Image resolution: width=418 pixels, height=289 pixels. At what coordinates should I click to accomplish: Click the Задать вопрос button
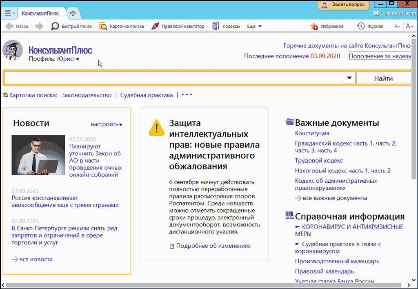pyautogui.click(x=344, y=5)
